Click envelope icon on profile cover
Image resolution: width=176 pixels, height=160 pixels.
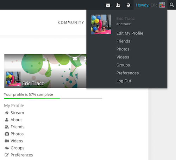[x=75, y=59]
